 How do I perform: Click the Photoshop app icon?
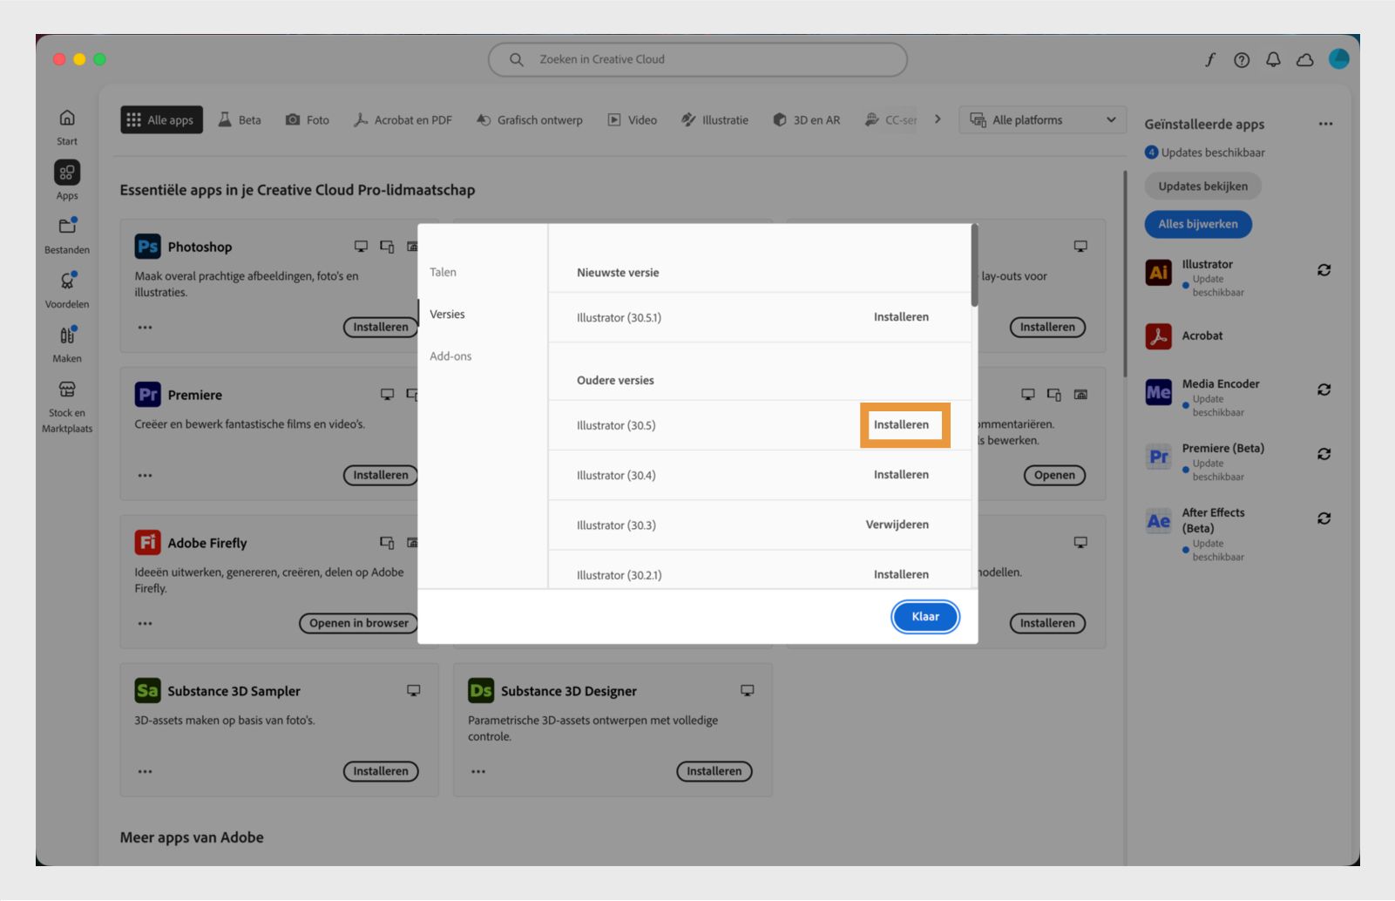[x=148, y=247]
